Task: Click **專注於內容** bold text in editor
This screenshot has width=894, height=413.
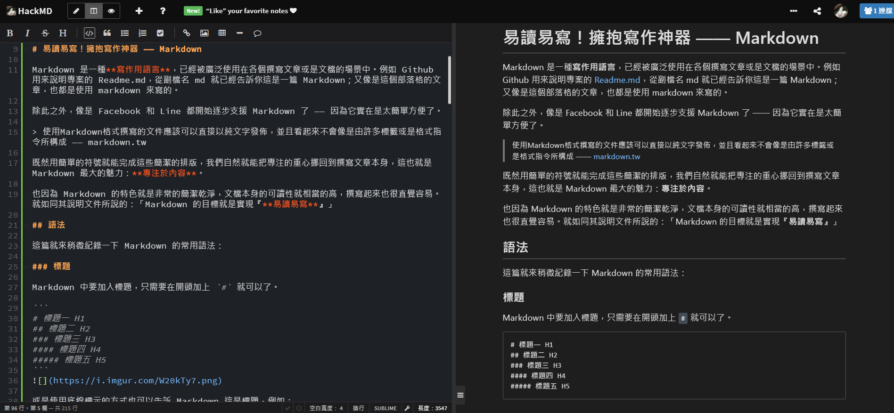Action: (164, 173)
